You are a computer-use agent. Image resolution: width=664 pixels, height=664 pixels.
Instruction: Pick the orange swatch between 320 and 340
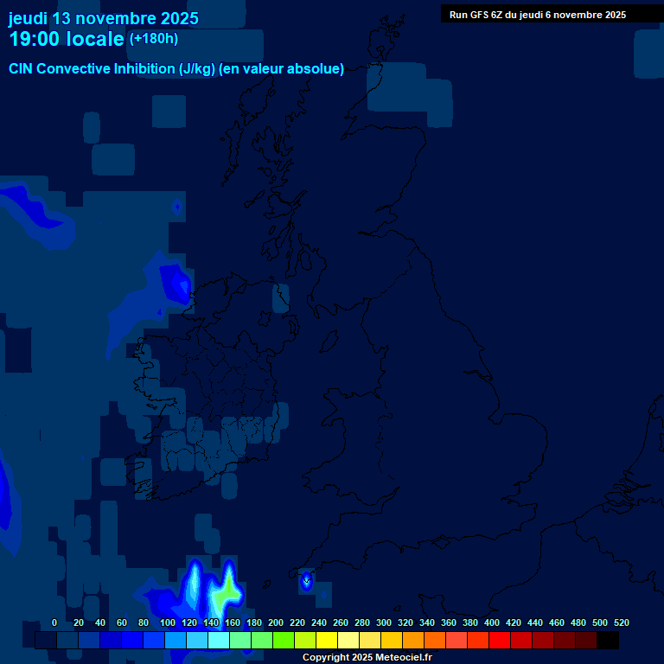pos(413,640)
